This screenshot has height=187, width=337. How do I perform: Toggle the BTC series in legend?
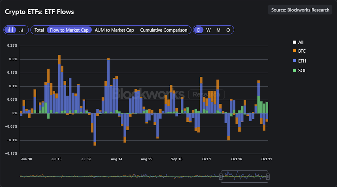[294, 51]
